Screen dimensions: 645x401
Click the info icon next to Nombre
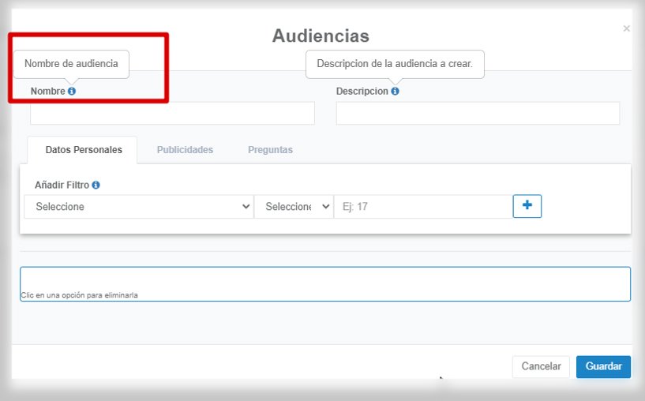72,91
